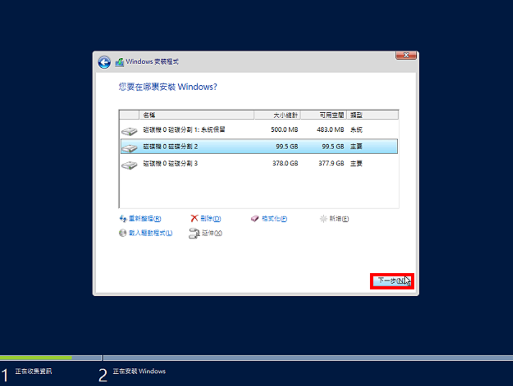Click drive icon for 磁碟分割 2
The height and width of the screenshot is (386, 513).
[129, 148]
